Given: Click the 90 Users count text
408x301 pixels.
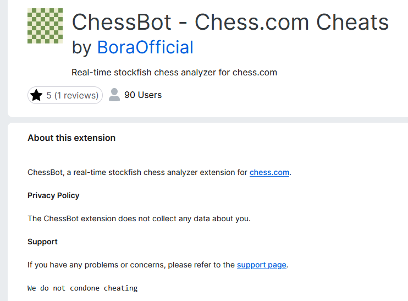Looking at the screenshot, I should (143, 95).
